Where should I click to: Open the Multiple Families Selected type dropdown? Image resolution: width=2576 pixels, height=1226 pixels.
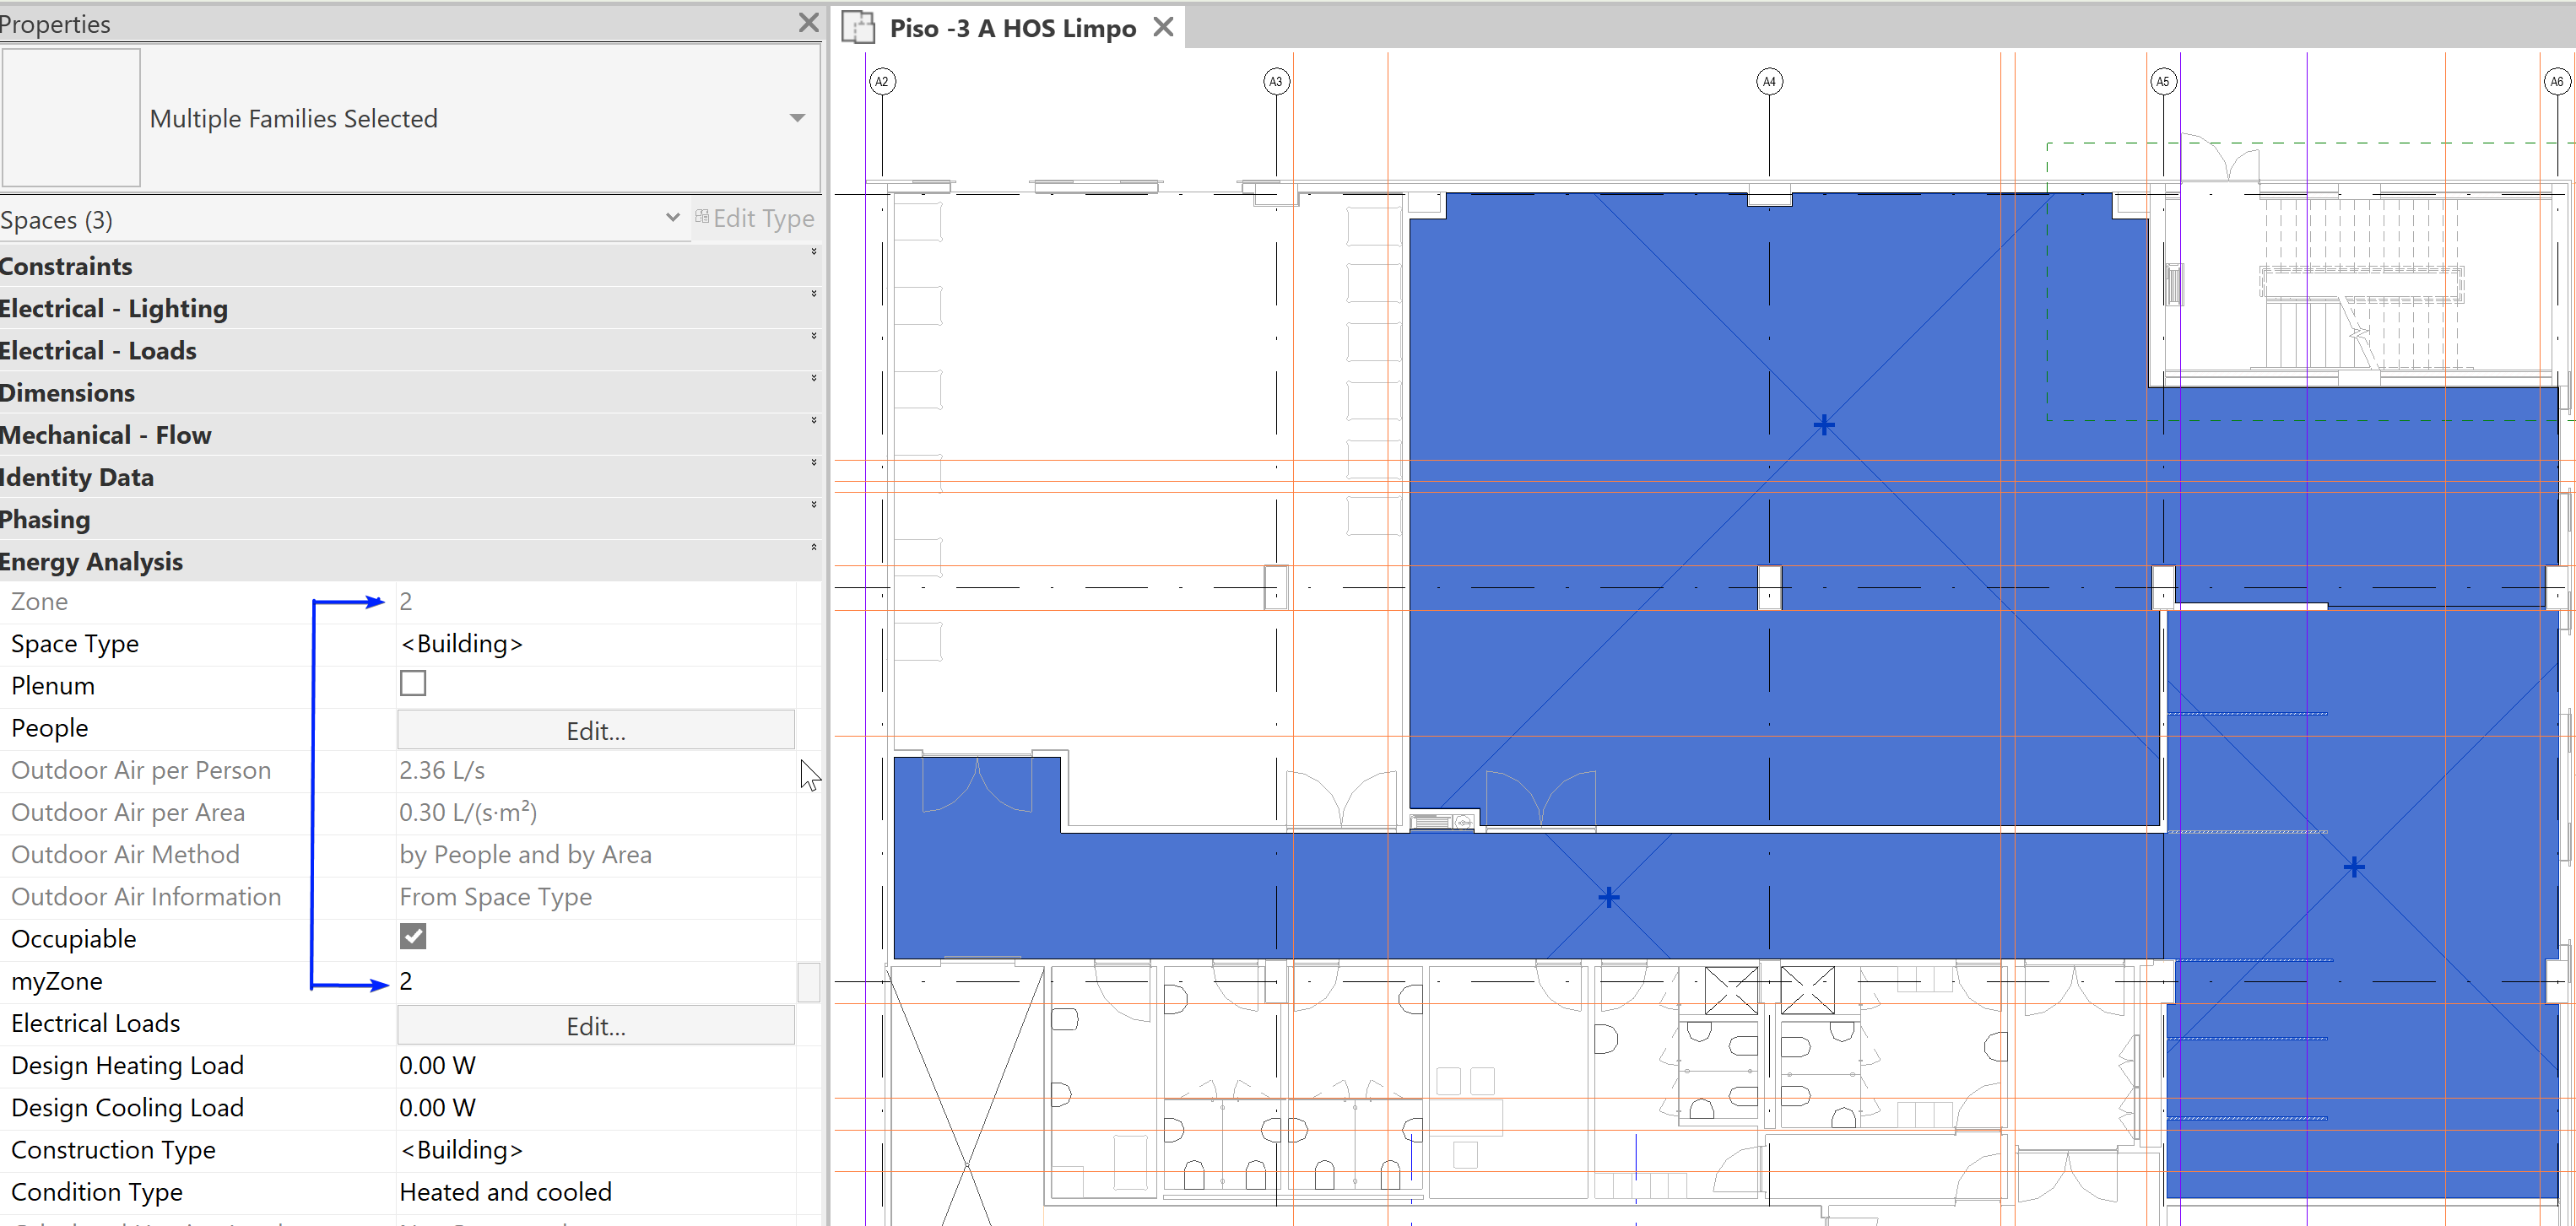pos(797,118)
